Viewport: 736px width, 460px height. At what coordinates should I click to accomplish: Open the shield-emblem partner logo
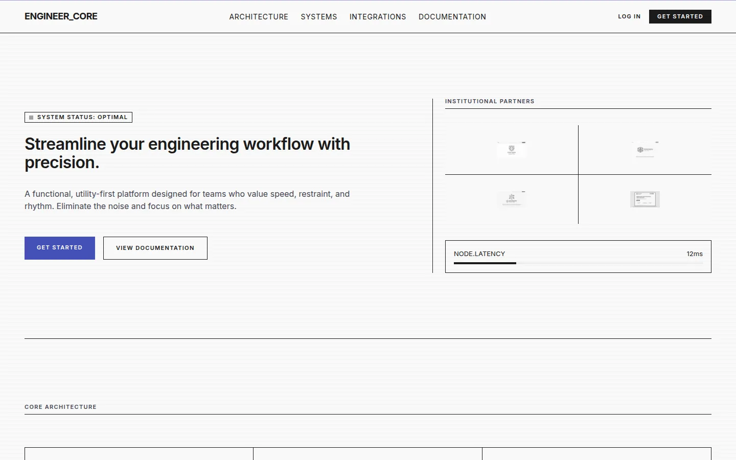(x=512, y=150)
